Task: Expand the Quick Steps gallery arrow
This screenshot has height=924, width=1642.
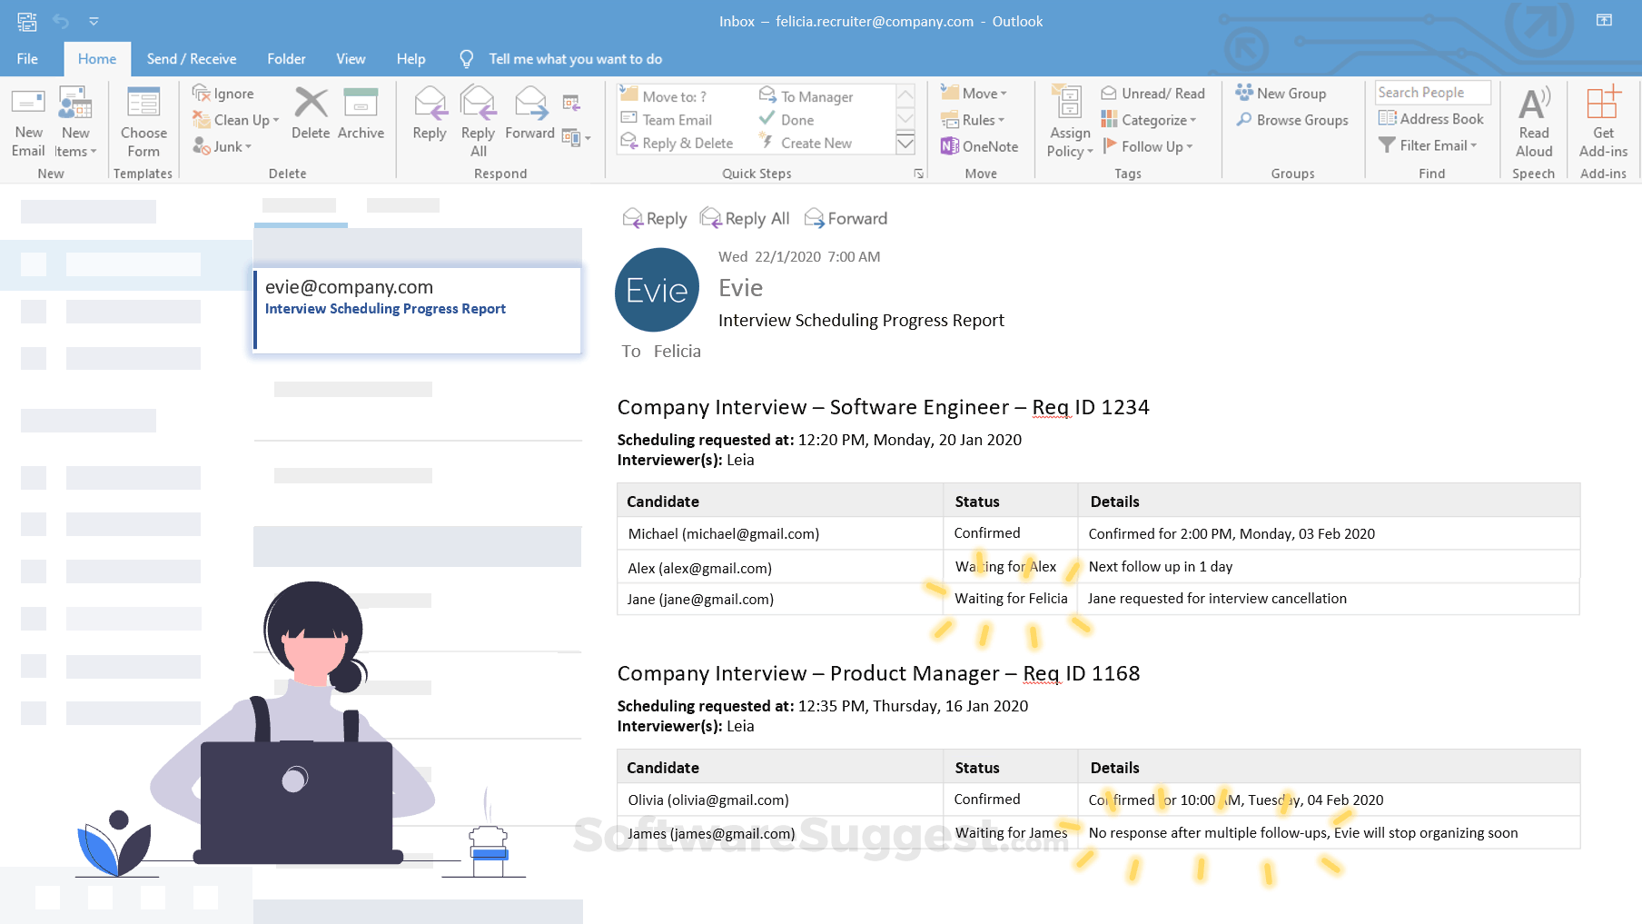Action: tap(905, 144)
